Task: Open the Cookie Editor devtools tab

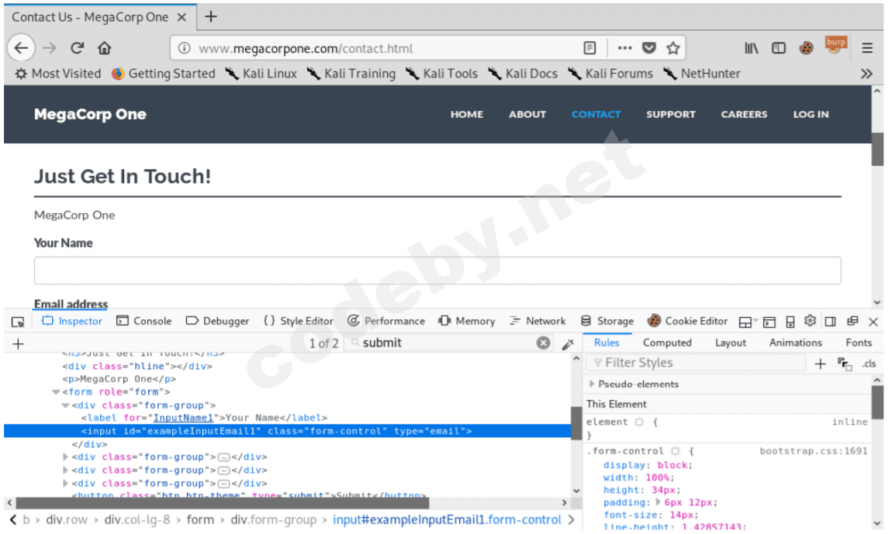Action: click(x=687, y=322)
